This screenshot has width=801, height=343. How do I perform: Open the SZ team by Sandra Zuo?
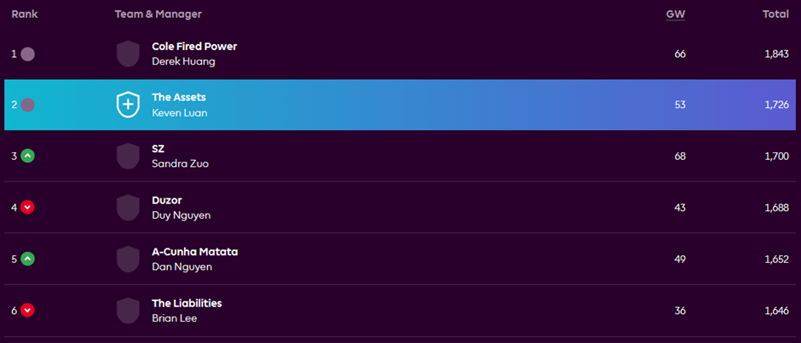(x=158, y=149)
